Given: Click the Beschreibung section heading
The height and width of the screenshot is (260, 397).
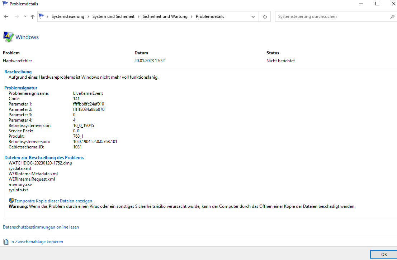Looking at the screenshot, I should [18, 72].
